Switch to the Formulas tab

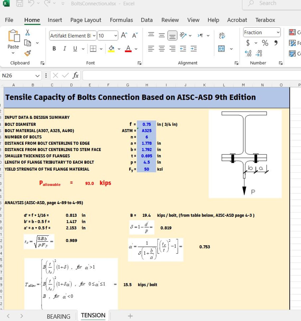pos(121,20)
